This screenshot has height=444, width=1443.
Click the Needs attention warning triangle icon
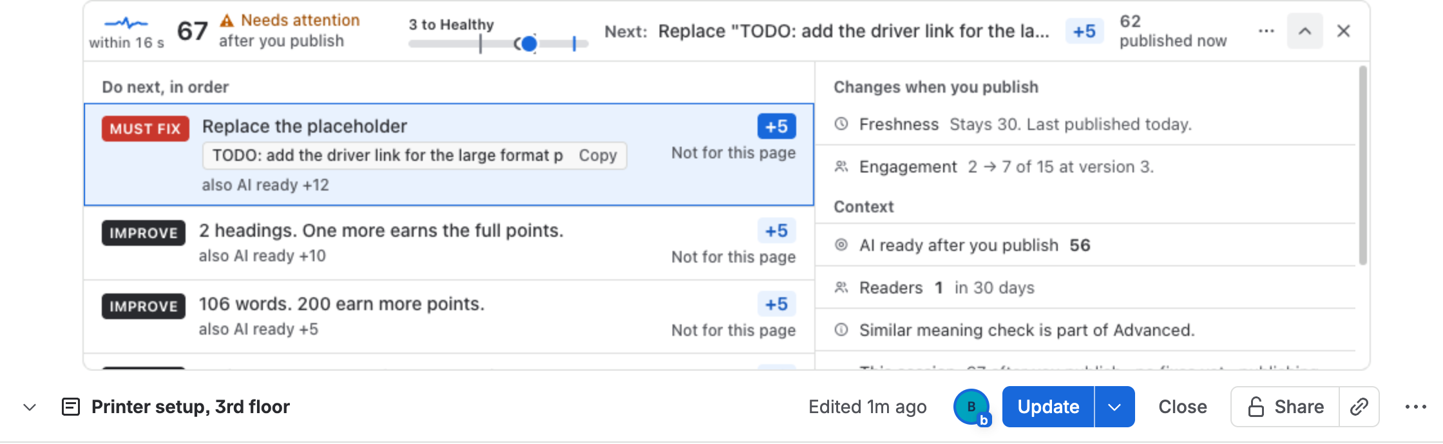[226, 21]
